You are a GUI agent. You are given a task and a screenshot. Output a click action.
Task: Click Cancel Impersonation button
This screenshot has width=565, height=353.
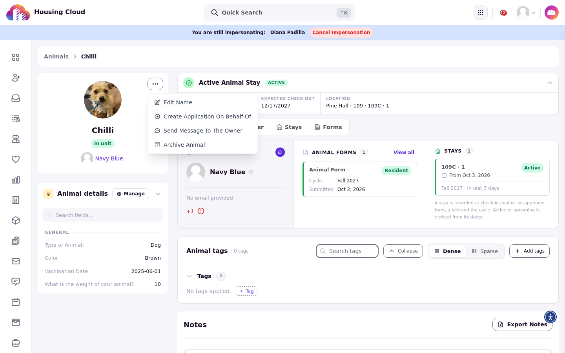[x=341, y=33]
